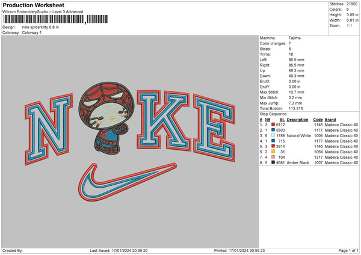Click the blue swatch in the 715 stitches row
The height and width of the screenshot is (255, 361).
pyautogui.click(x=273, y=141)
